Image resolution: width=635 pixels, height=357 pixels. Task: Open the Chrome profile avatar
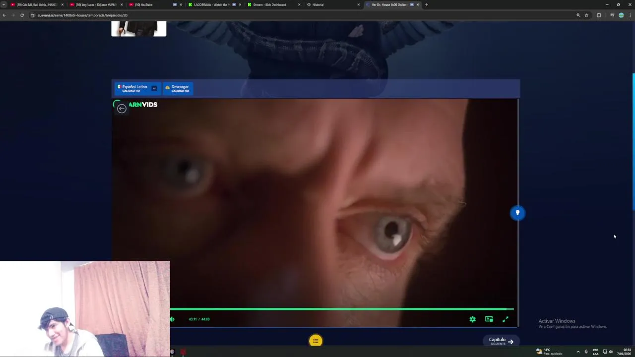click(x=621, y=15)
